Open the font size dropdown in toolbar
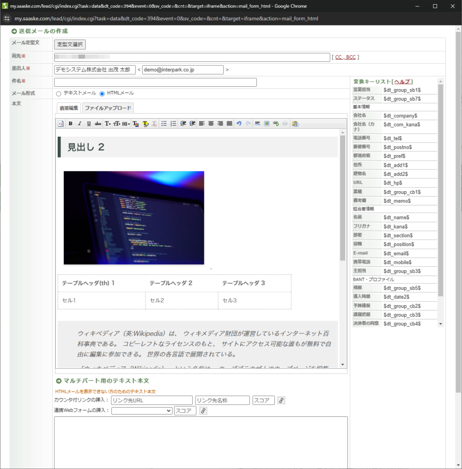 (x=116, y=124)
